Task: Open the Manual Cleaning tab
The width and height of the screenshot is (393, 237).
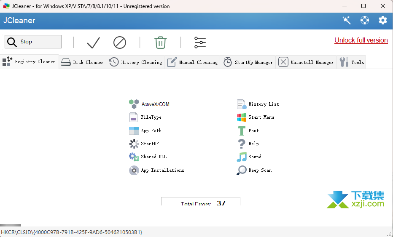Action: click(x=192, y=62)
